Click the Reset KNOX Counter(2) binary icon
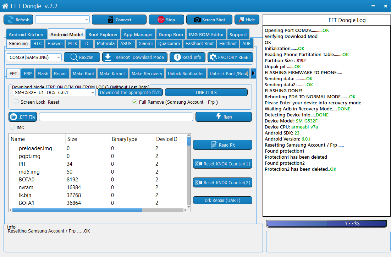The width and height of the screenshot is (391, 257). (x=199, y=183)
